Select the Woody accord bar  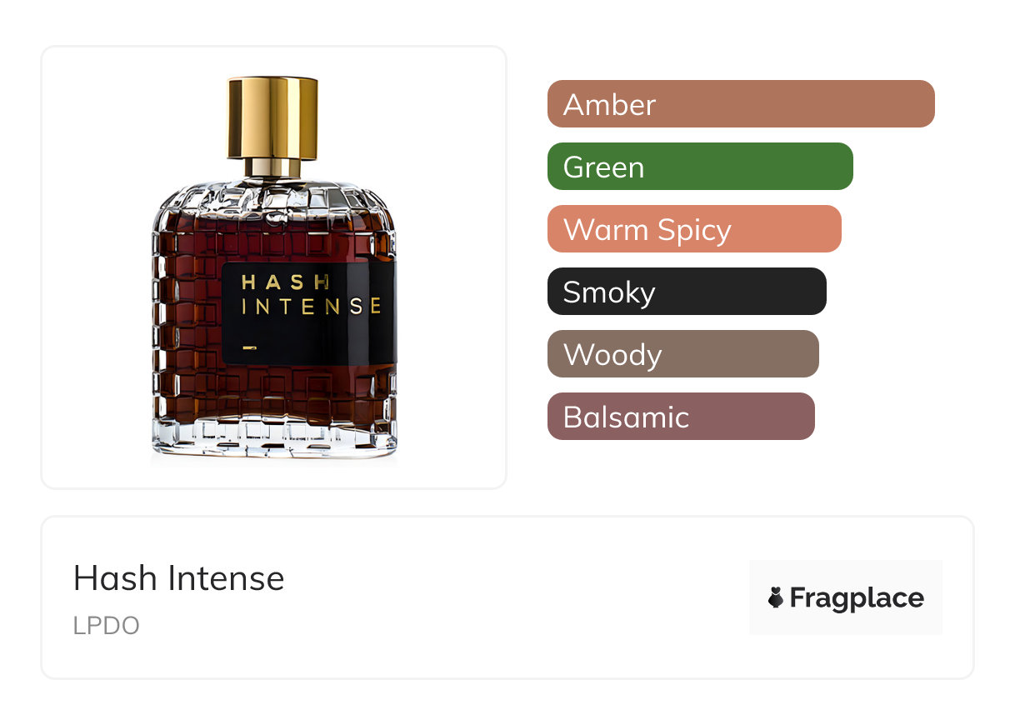pos(683,354)
